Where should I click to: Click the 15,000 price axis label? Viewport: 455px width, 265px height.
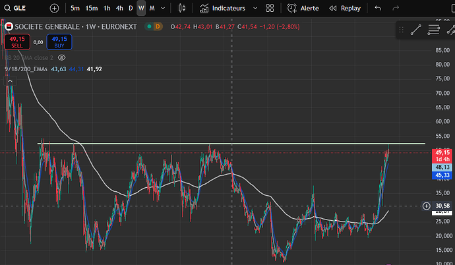pos(442,250)
